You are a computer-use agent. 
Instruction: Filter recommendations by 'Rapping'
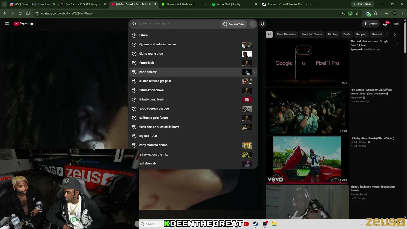(x=361, y=34)
